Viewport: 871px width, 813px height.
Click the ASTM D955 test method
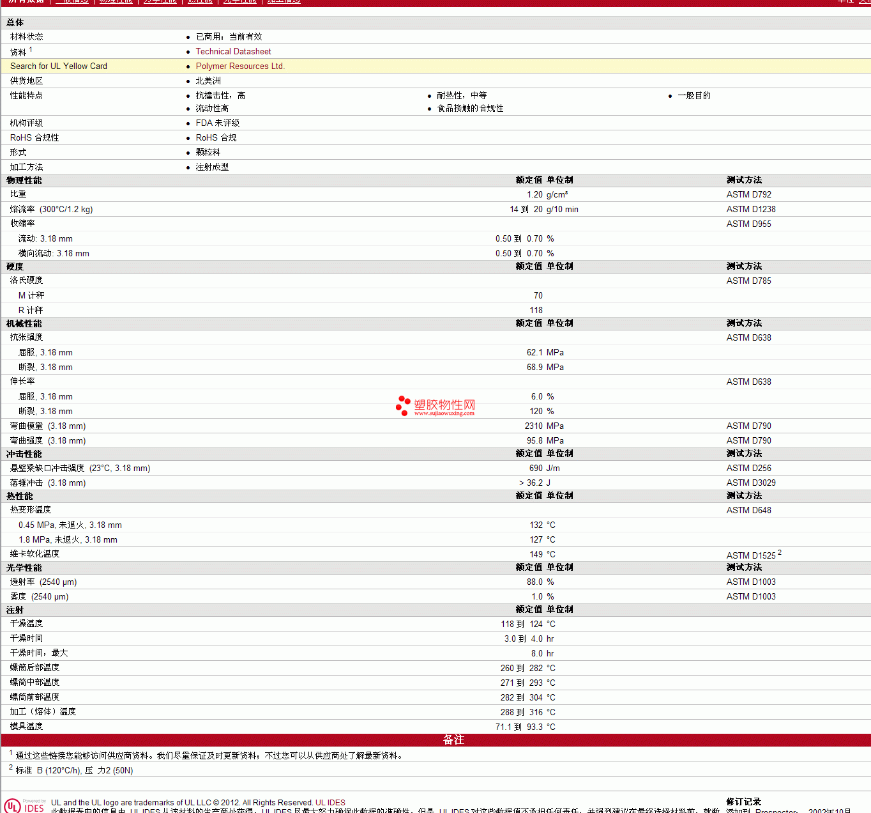click(x=749, y=224)
